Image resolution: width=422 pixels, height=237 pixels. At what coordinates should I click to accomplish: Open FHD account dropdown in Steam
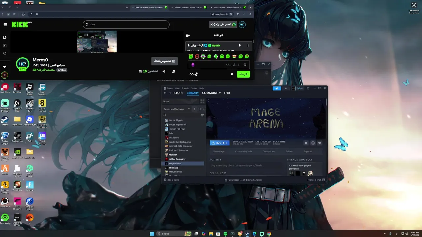click(x=297, y=88)
